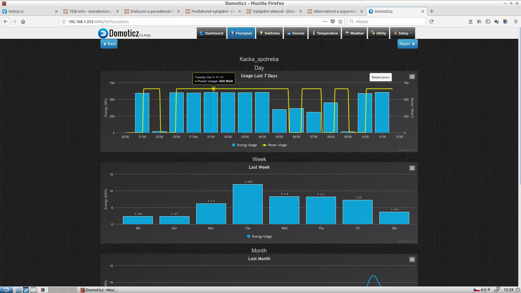521x293 pixels.
Task: Toggle Power Usage series in Day chart legend
Action: click(x=275, y=145)
